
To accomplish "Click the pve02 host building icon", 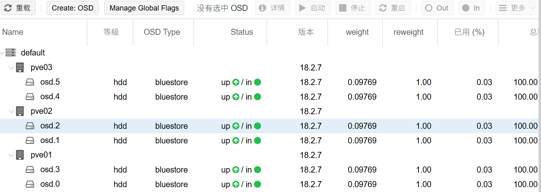I will pos(20,111).
